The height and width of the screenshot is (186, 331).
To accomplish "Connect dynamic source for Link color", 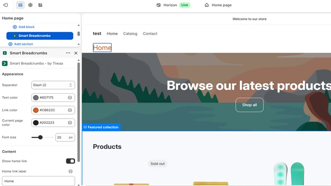I will tap(70, 110).
